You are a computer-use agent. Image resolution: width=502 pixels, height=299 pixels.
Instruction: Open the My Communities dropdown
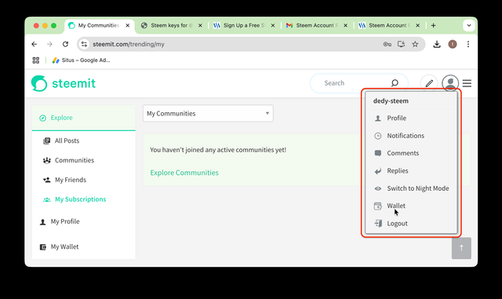(x=208, y=114)
